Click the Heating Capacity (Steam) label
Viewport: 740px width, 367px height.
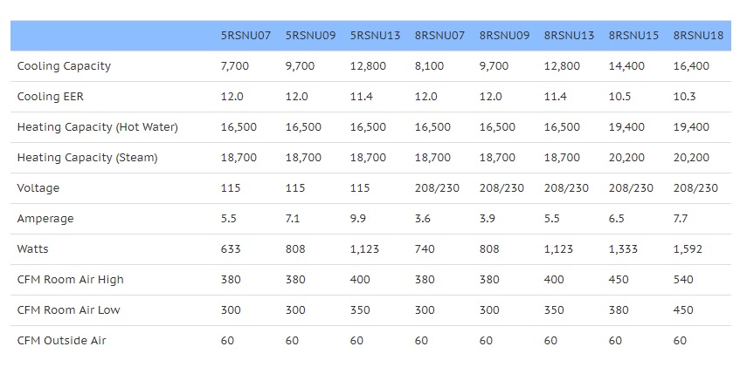tap(87, 158)
